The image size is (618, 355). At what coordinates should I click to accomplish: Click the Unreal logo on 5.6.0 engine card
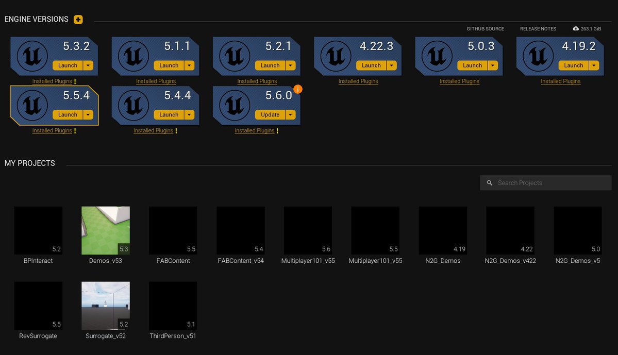(x=235, y=105)
